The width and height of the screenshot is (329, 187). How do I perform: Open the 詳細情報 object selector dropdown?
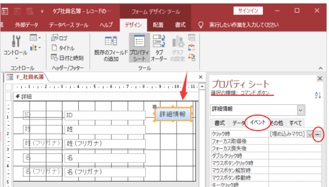pos(300,110)
